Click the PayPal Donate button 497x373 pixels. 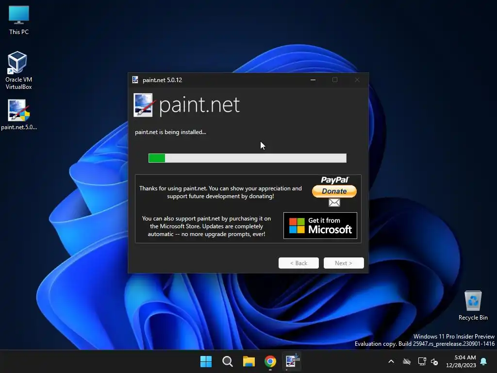coord(334,191)
